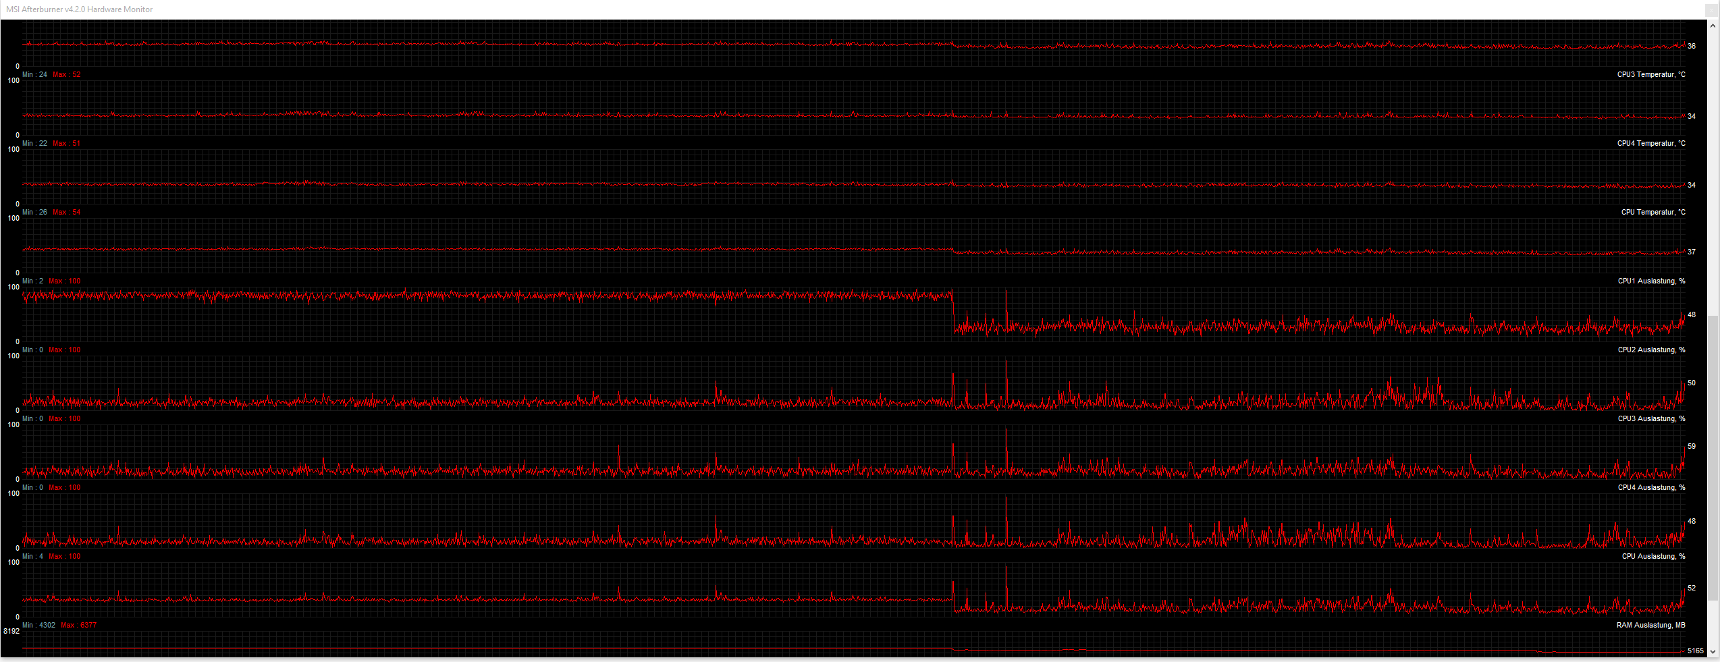The image size is (1720, 662).
Task: Click the RAM Auslastung graph label
Action: click(1650, 625)
